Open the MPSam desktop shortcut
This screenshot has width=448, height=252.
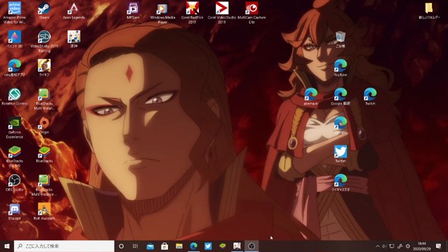coord(133,11)
